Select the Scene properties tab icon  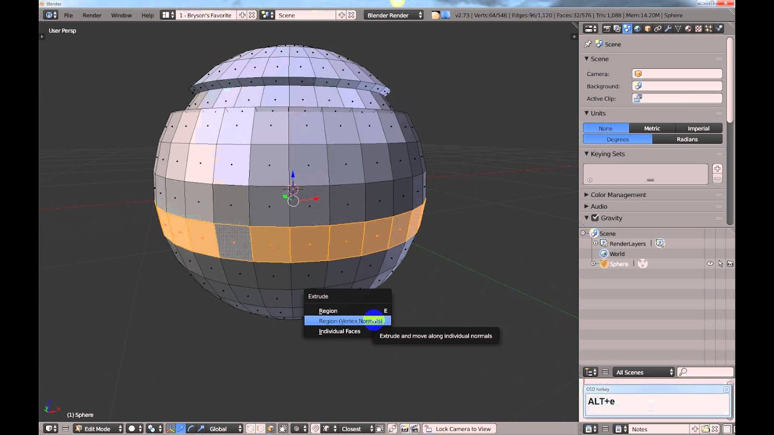[627, 28]
